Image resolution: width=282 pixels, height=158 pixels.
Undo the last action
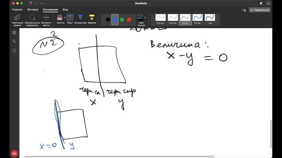30,3
